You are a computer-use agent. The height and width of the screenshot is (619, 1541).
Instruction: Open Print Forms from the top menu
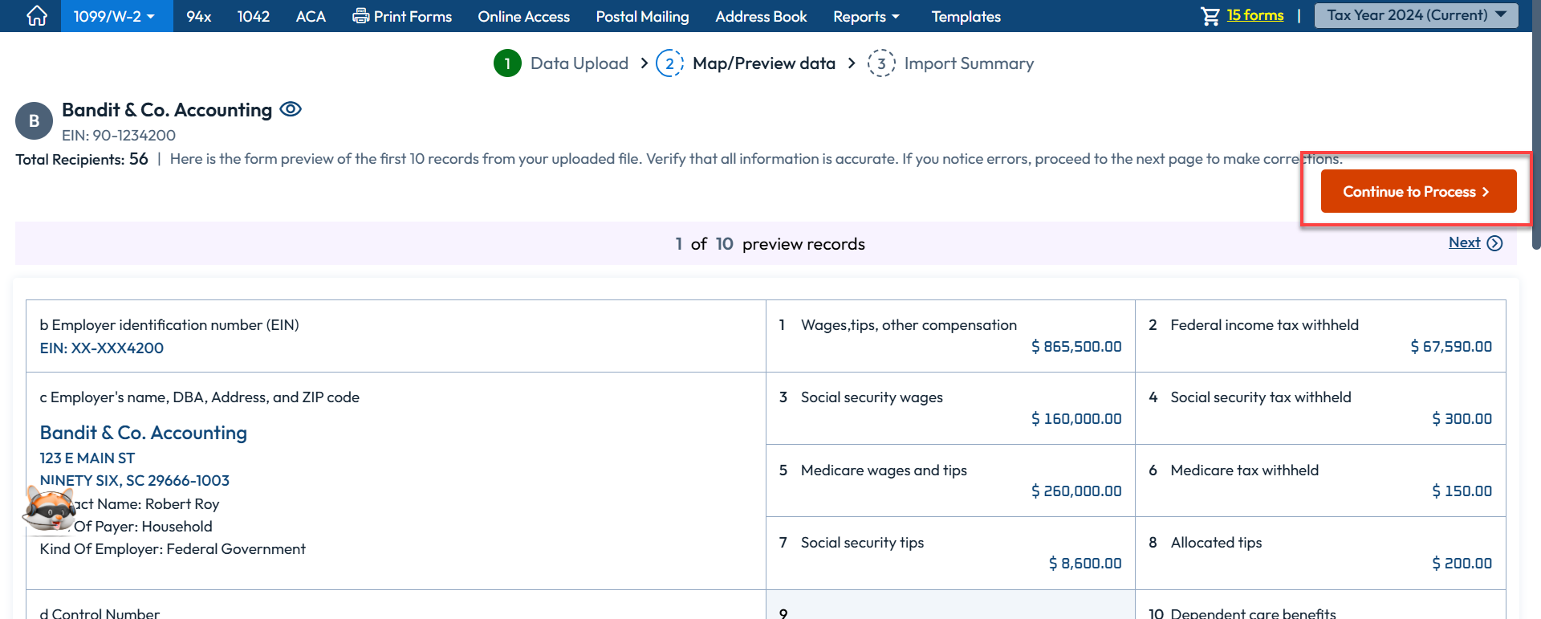(402, 16)
